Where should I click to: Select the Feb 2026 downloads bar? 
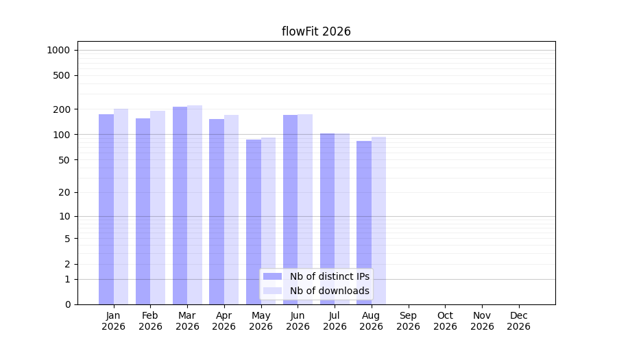tap(158, 207)
